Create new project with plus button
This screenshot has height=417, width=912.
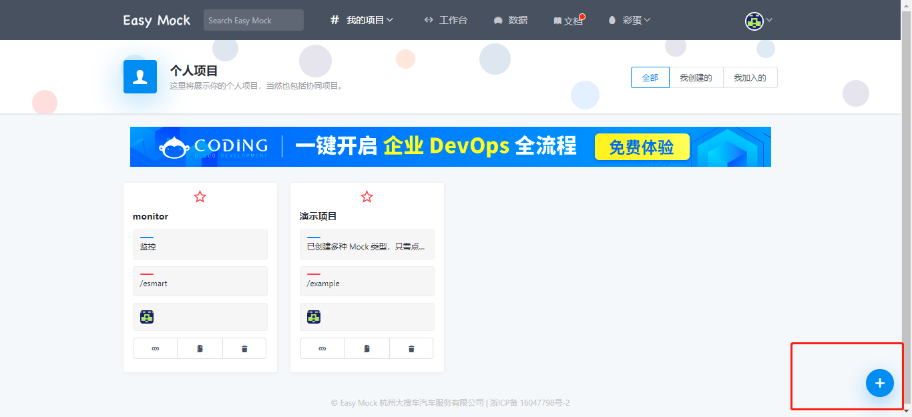(x=880, y=383)
